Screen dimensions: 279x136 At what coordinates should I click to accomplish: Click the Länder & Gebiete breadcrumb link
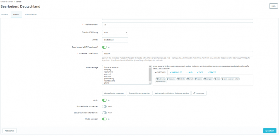point(7,2)
